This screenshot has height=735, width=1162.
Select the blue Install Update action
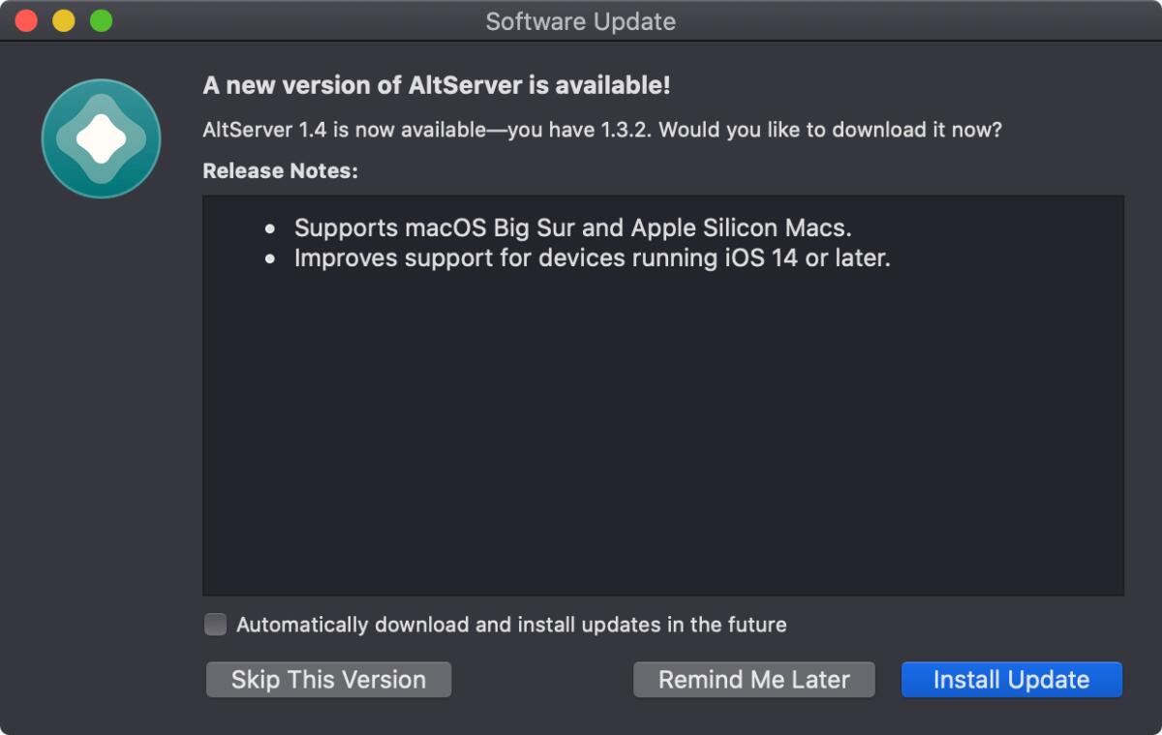(1011, 679)
